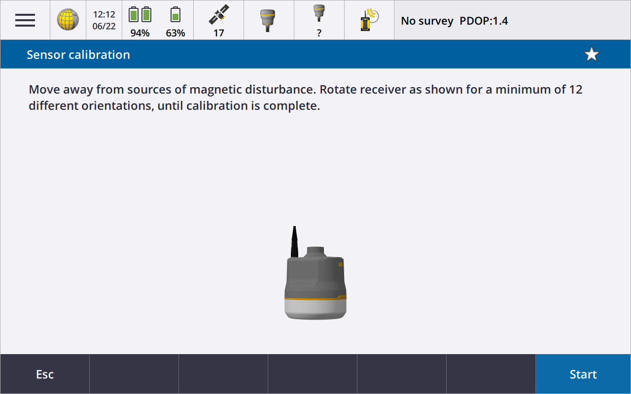Select the Sensor calibration title
The height and width of the screenshot is (394, 631).
[78, 54]
